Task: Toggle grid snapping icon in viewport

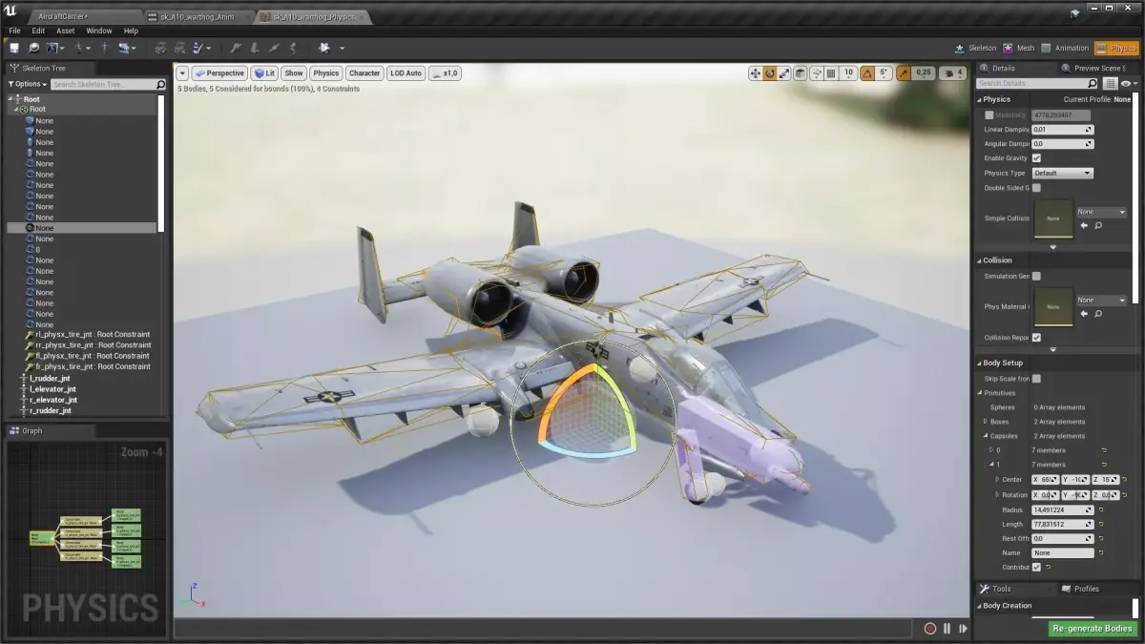Action: [831, 73]
